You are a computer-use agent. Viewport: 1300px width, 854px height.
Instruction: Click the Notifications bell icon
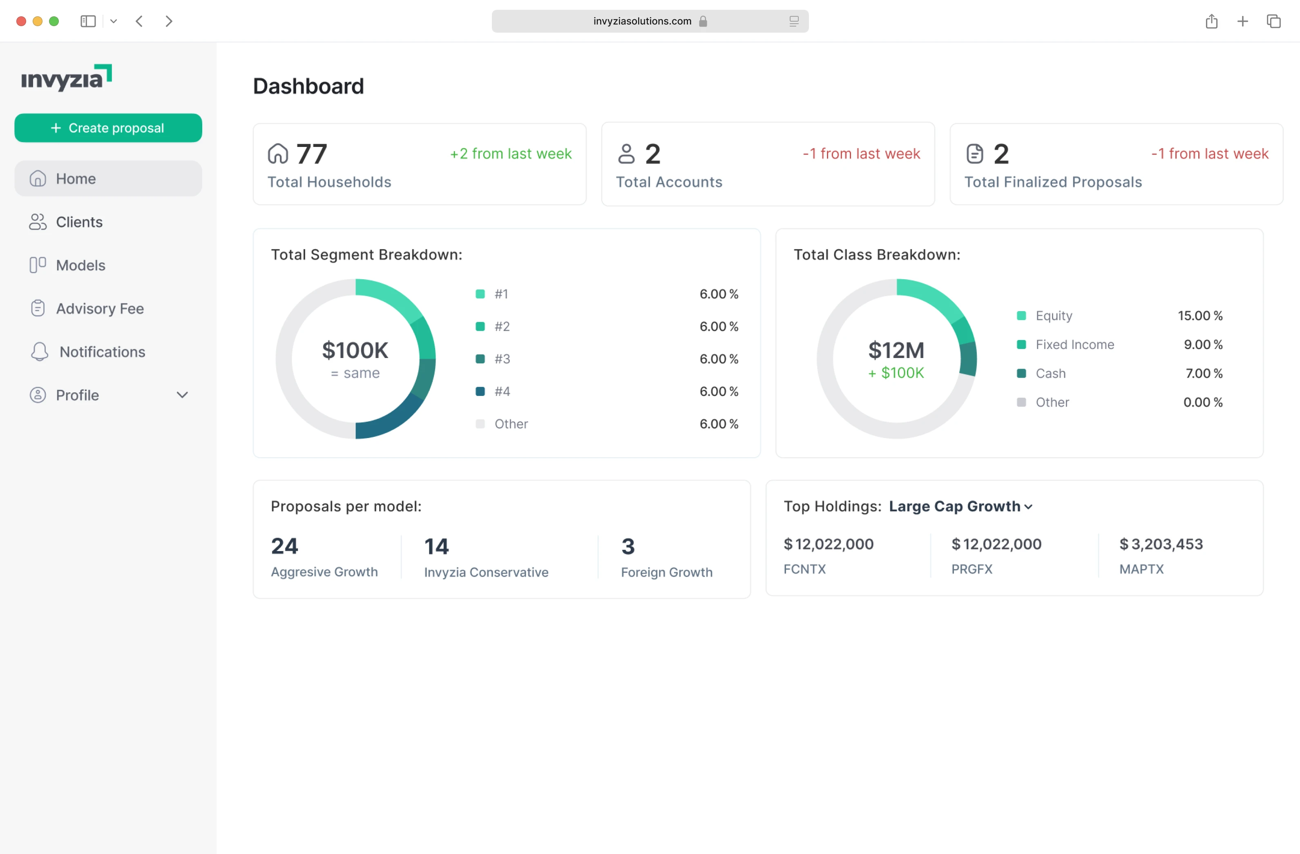(x=39, y=351)
